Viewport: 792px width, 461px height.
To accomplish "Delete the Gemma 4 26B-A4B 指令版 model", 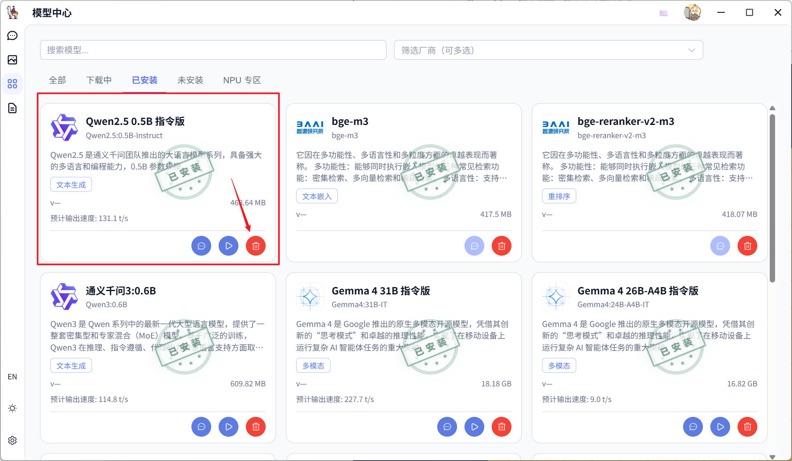I will click(747, 426).
